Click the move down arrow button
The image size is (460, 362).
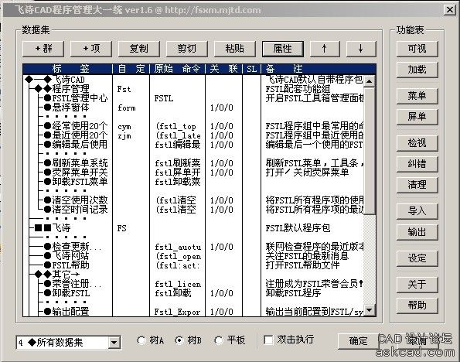(361, 49)
